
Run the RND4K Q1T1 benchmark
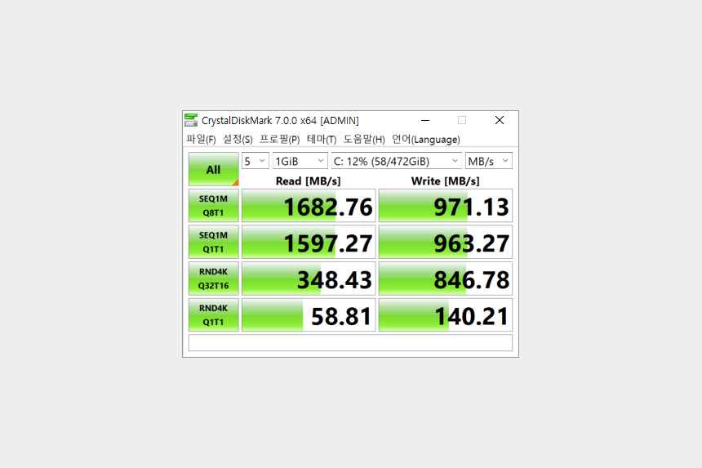click(x=214, y=314)
